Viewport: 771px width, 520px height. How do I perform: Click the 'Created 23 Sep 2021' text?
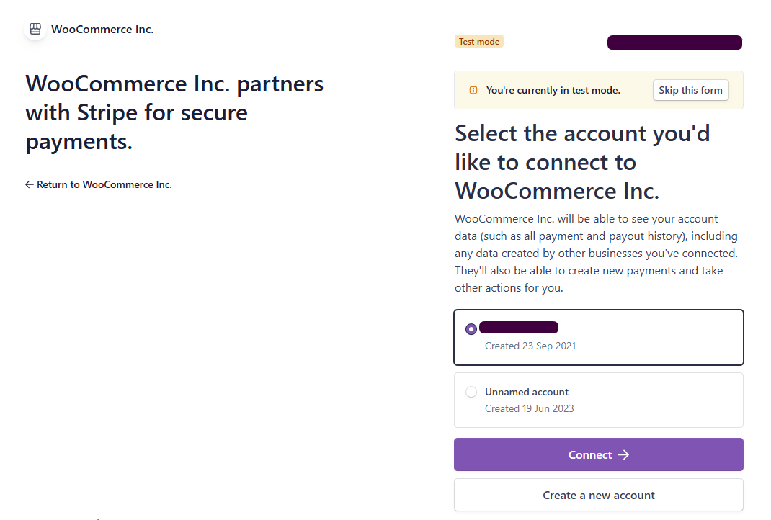pyautogui.click(x=530, y=346)
